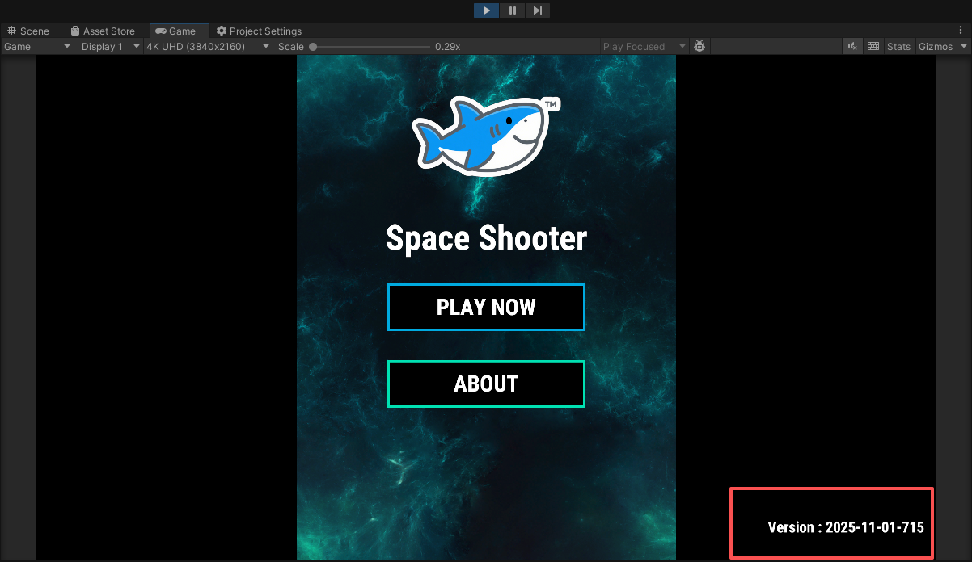
Task: Click the Play mode button
Action: tap(486, 10)
